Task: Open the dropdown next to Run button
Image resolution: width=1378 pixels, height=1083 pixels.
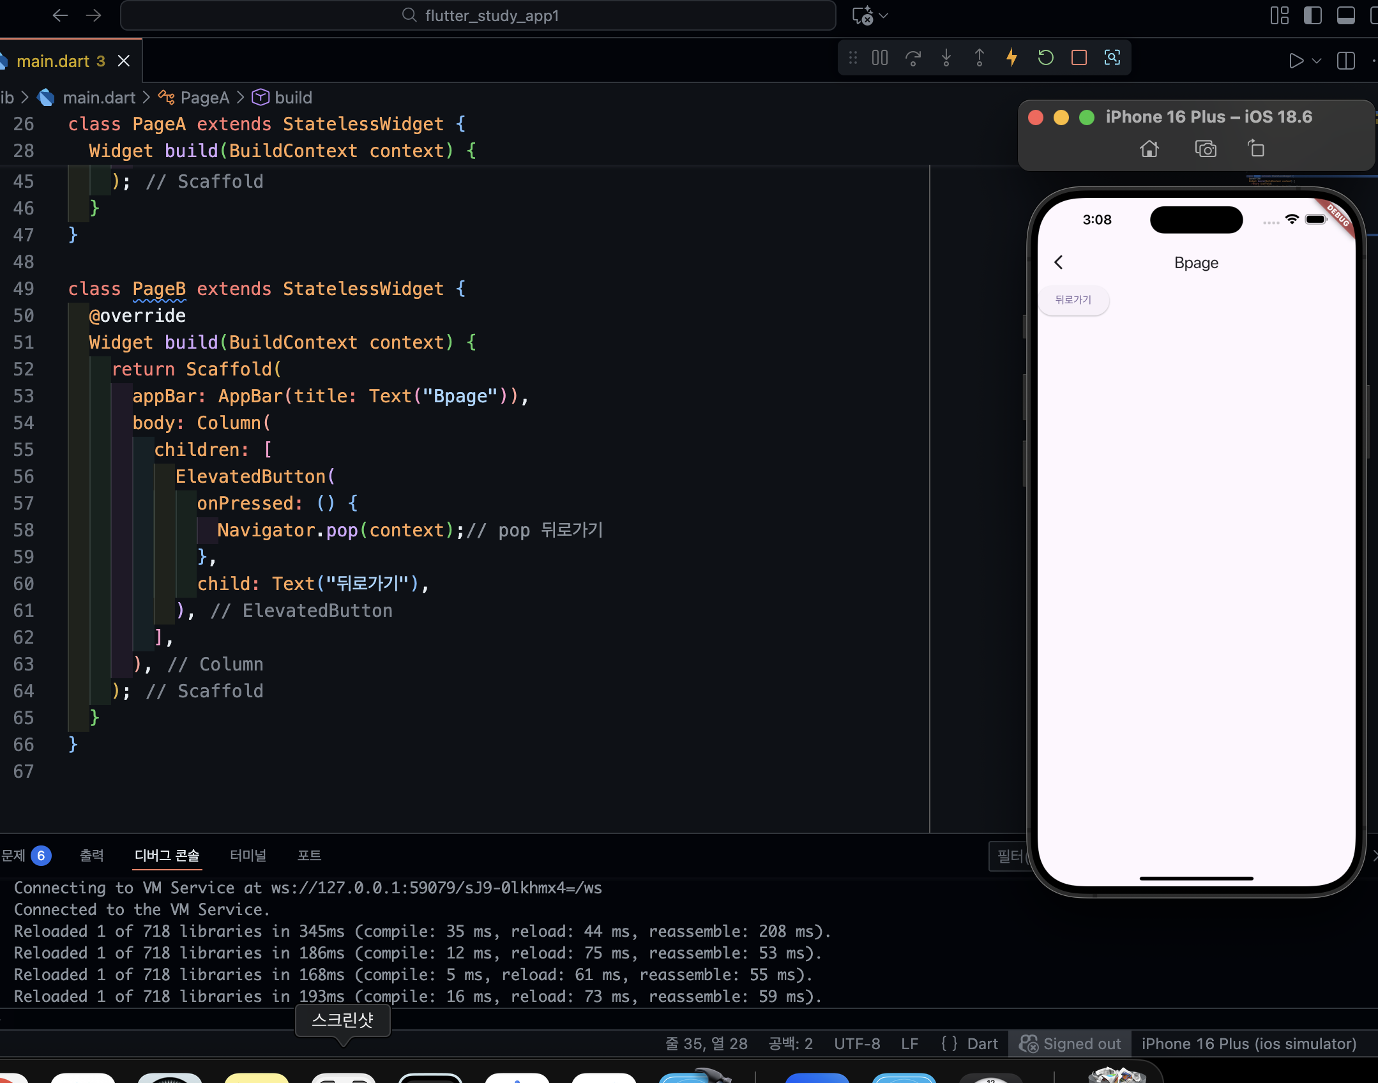Action: click(x=1317, y=61)
